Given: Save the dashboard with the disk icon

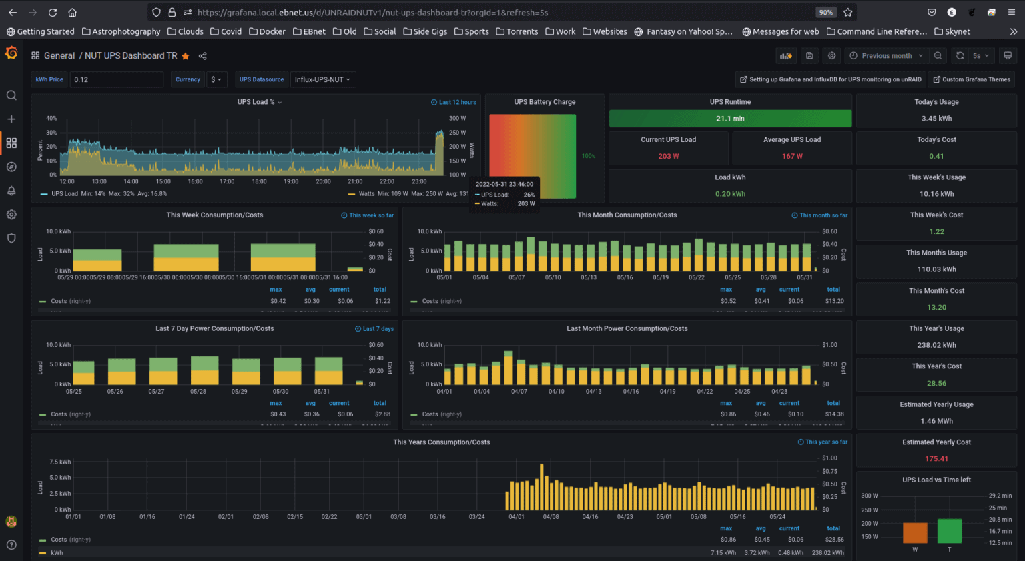Looking at the screenshot, I should pyautogui.click(x=809, y=55).
